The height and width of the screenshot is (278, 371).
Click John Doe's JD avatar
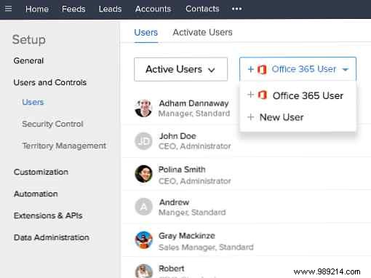point(143,141)
